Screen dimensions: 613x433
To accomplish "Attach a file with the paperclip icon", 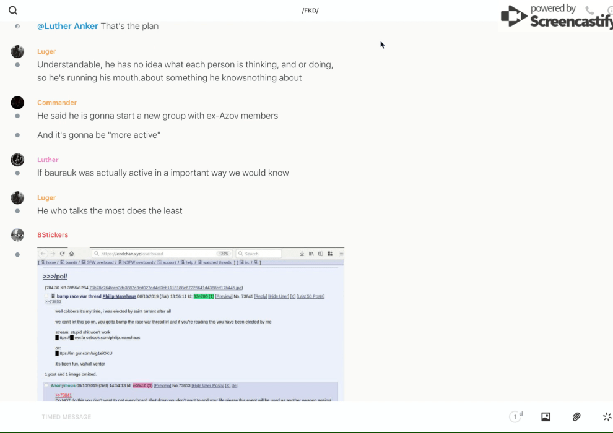I will [x=576, y=417].
